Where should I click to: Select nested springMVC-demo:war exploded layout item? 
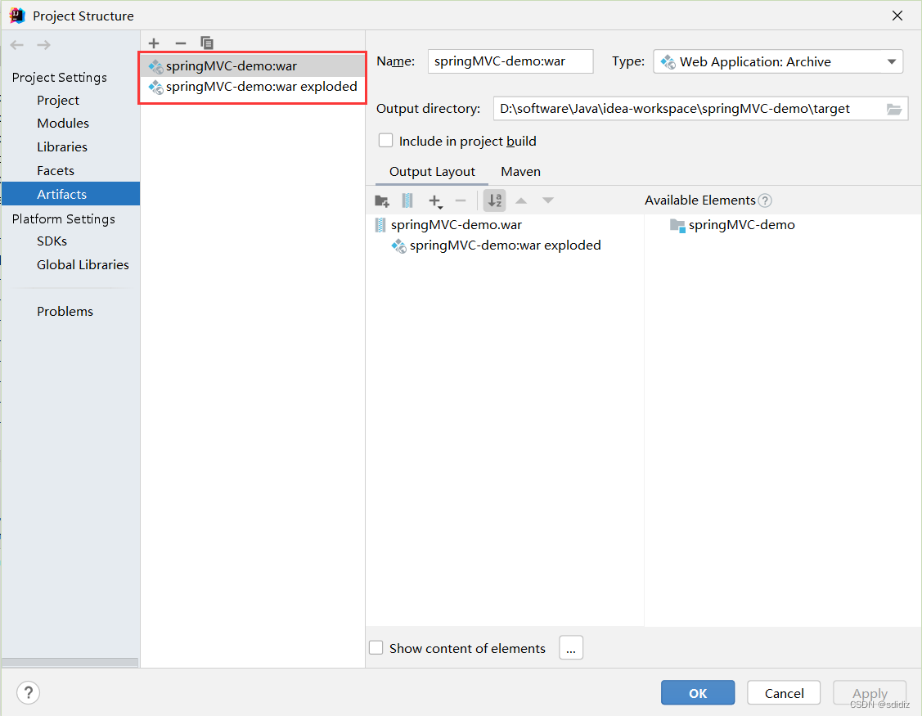(505, 245)
